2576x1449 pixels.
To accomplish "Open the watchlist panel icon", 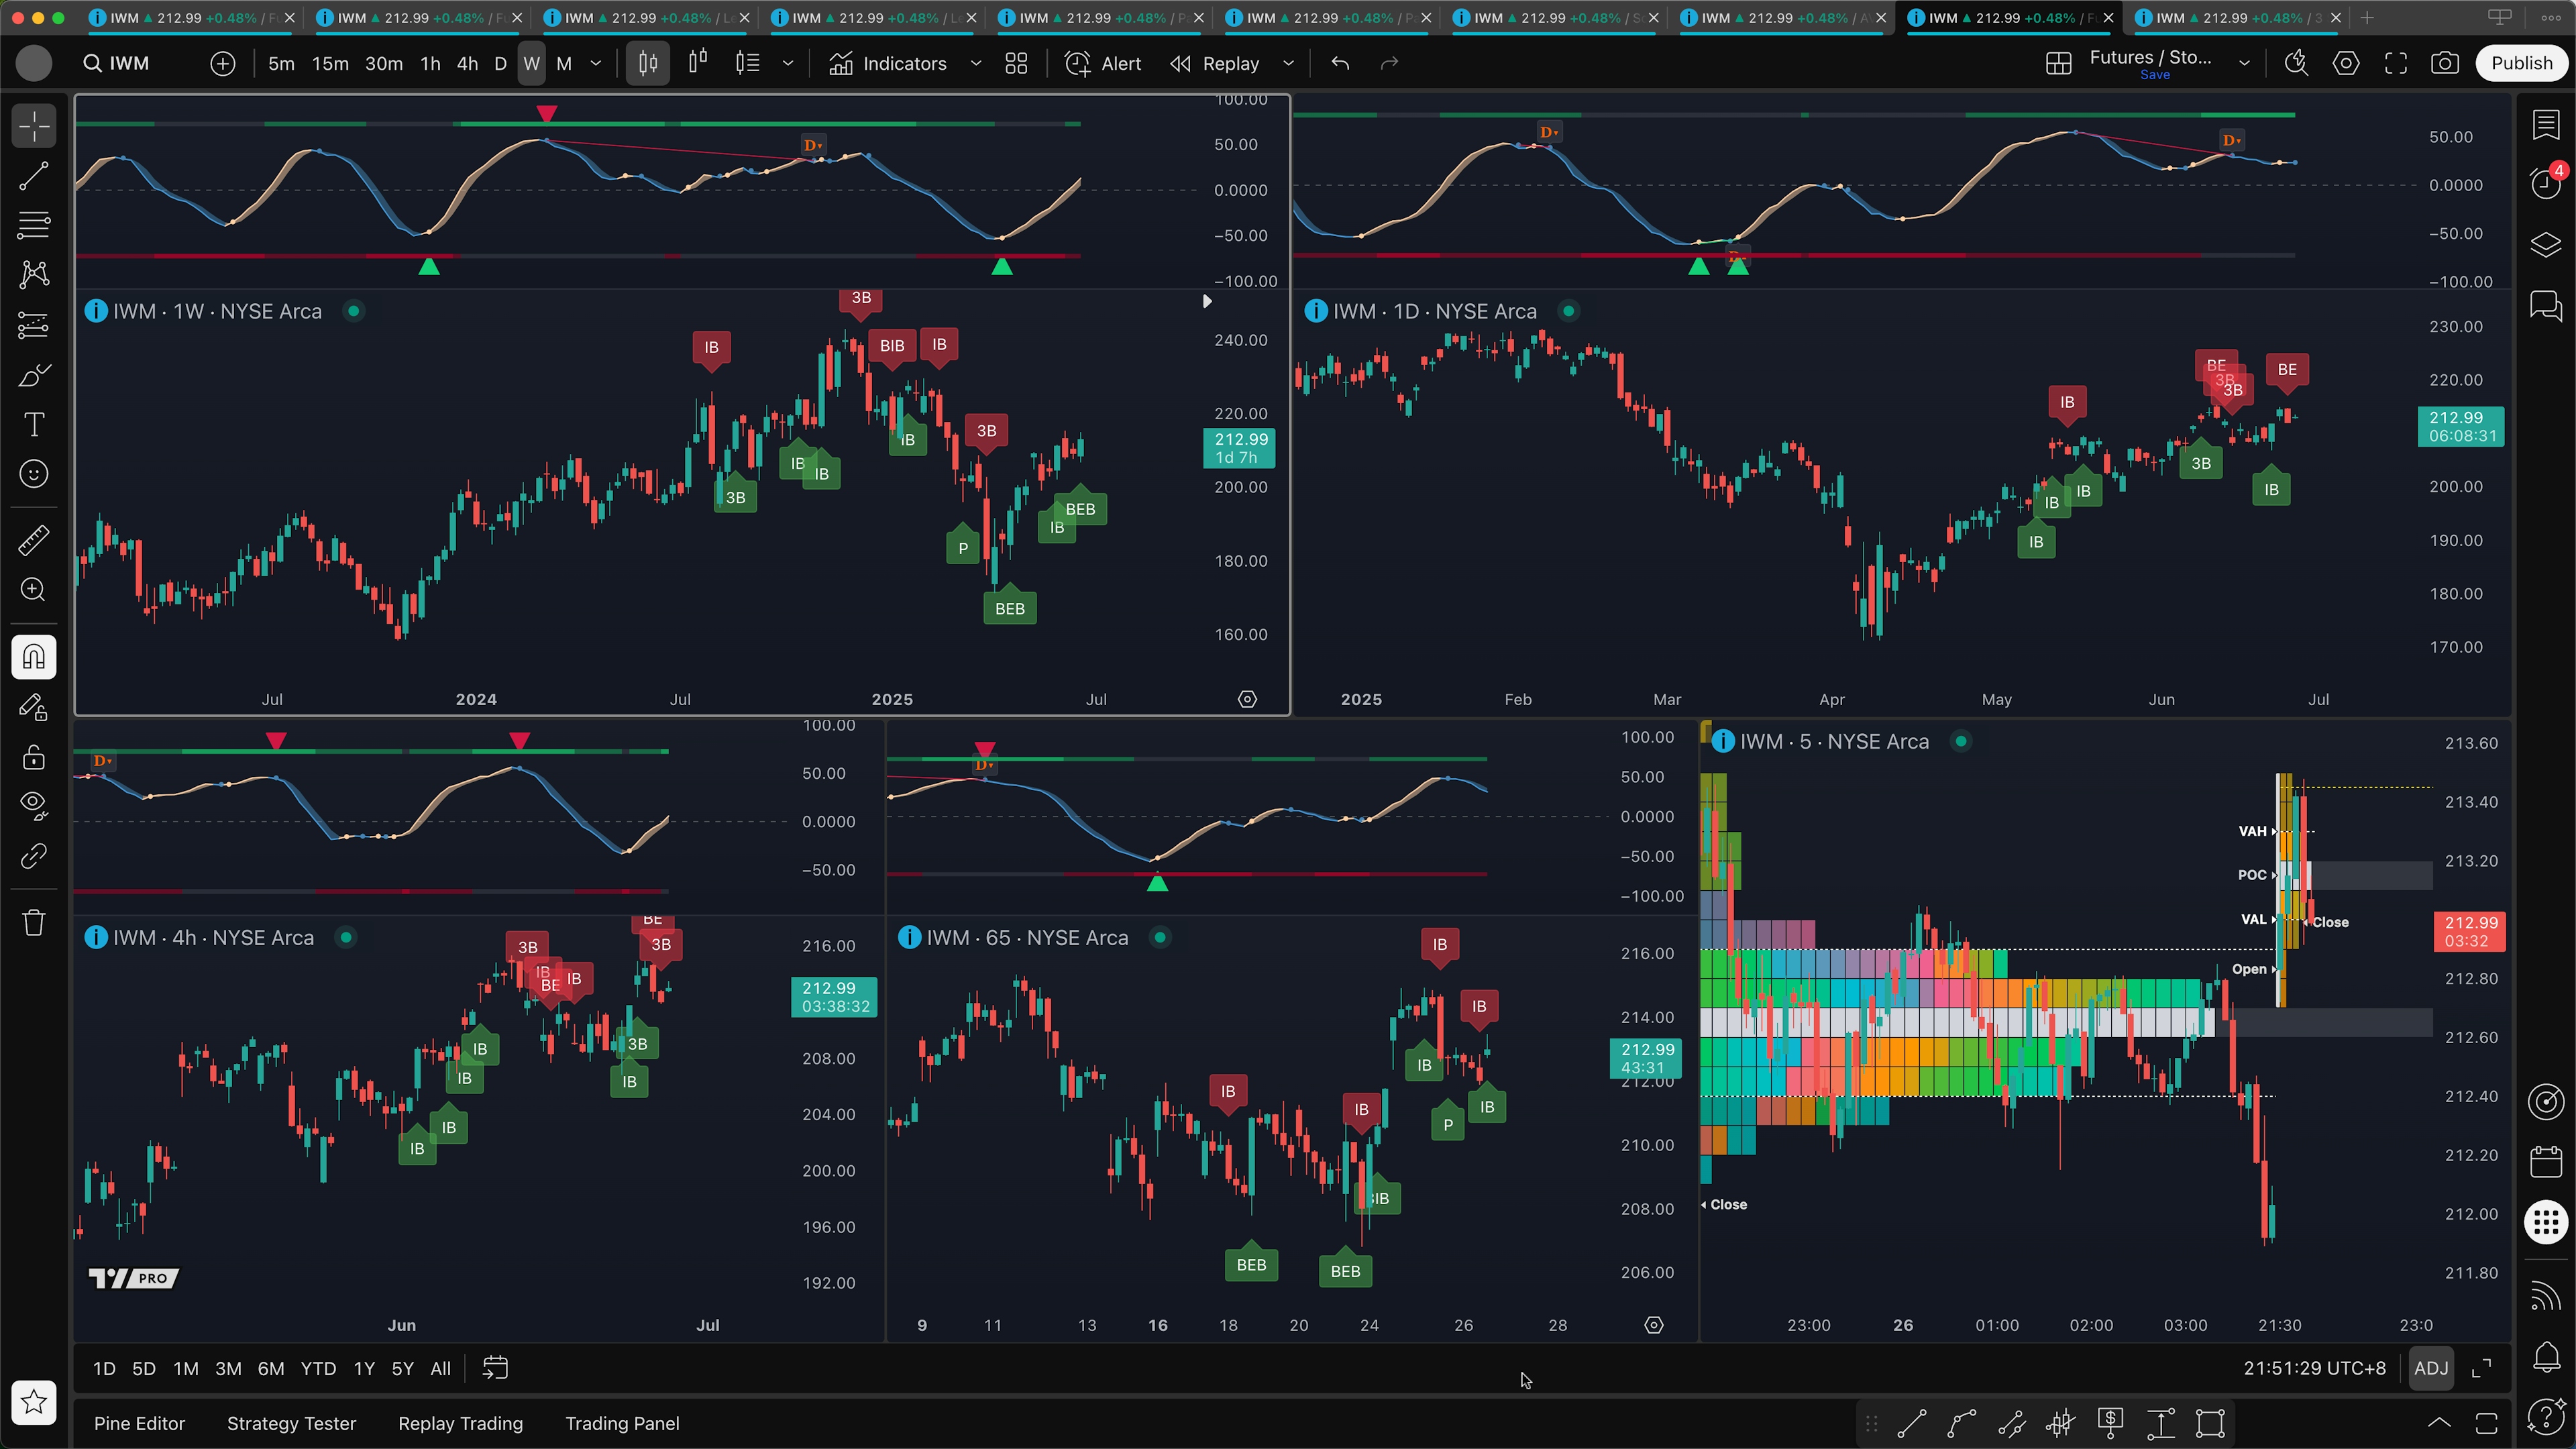I will tap(2545, 125).
